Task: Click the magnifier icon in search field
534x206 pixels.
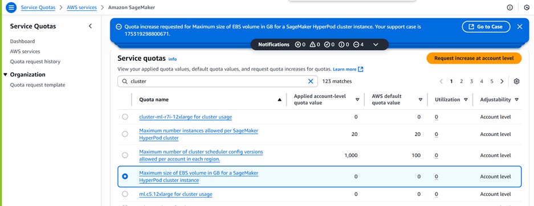Action: pyautogui.click(x=125, y=81)
